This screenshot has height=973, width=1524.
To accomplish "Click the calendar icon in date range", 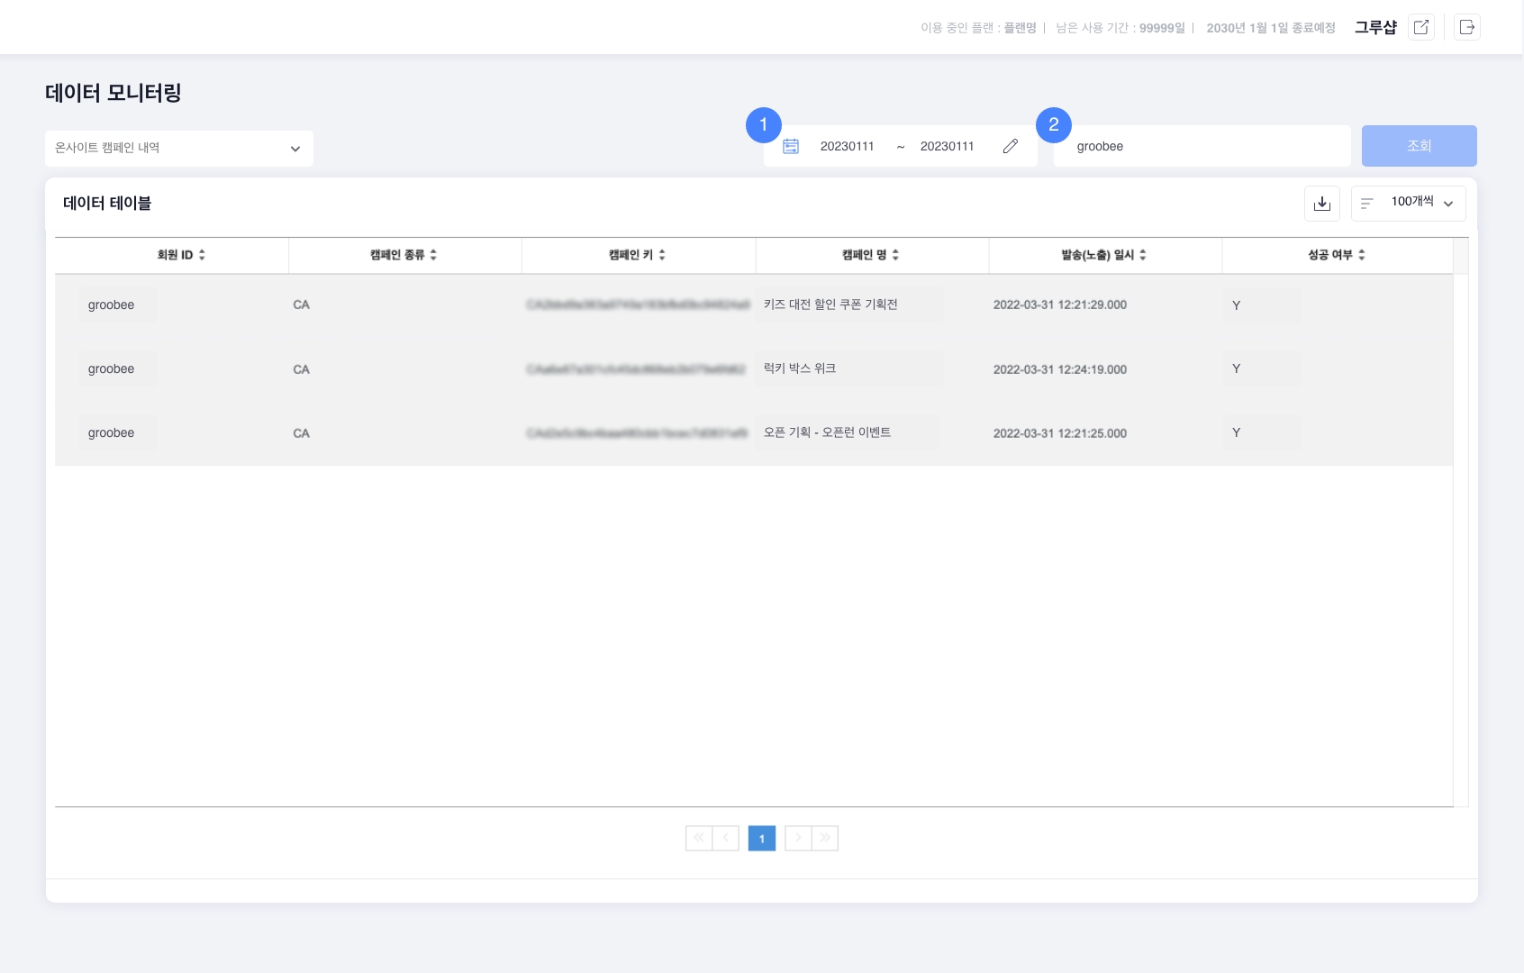I will pos(791,147).
